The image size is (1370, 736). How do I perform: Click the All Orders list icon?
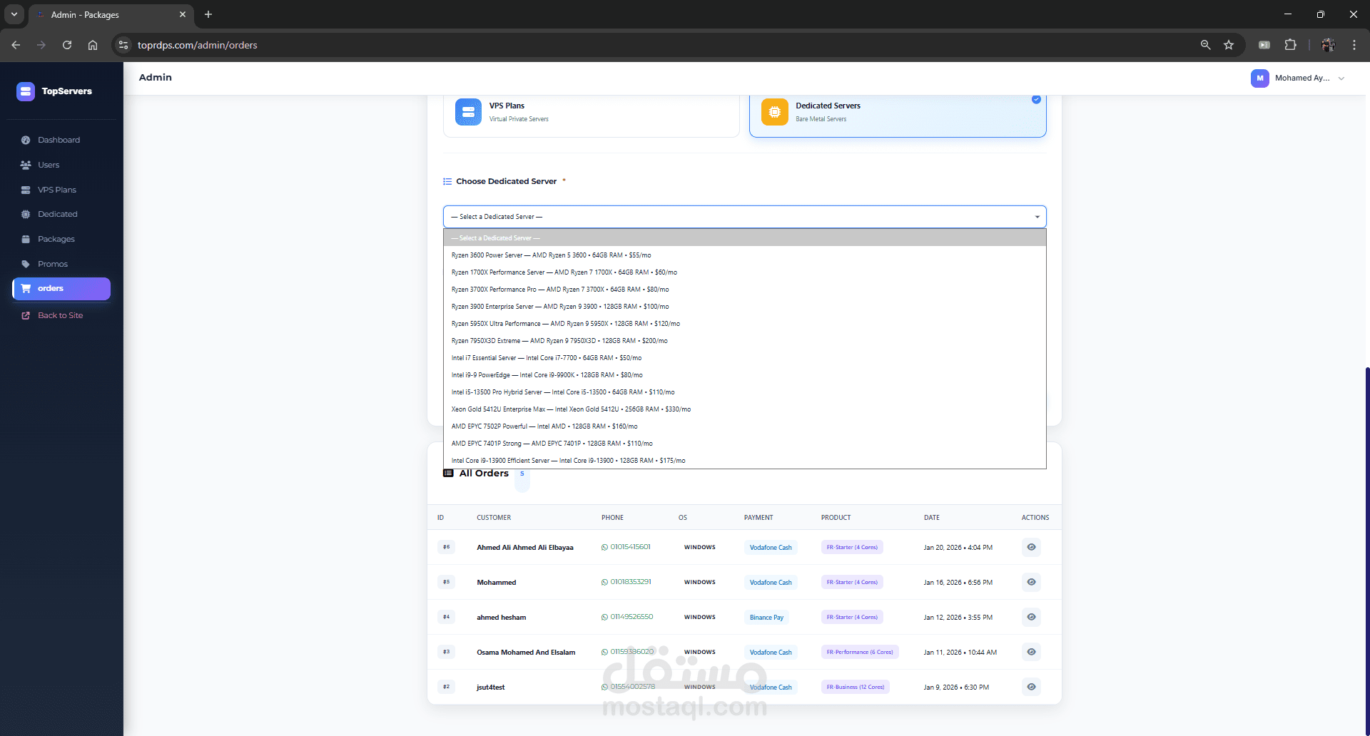(448, 474)
